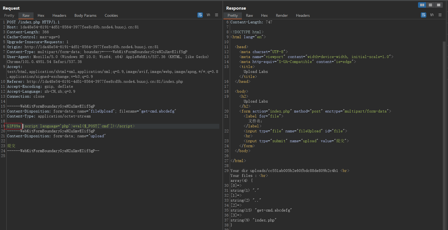Open the Response Render tab
The height and width of the screenshot is (230, 448).
click(282, 15)
